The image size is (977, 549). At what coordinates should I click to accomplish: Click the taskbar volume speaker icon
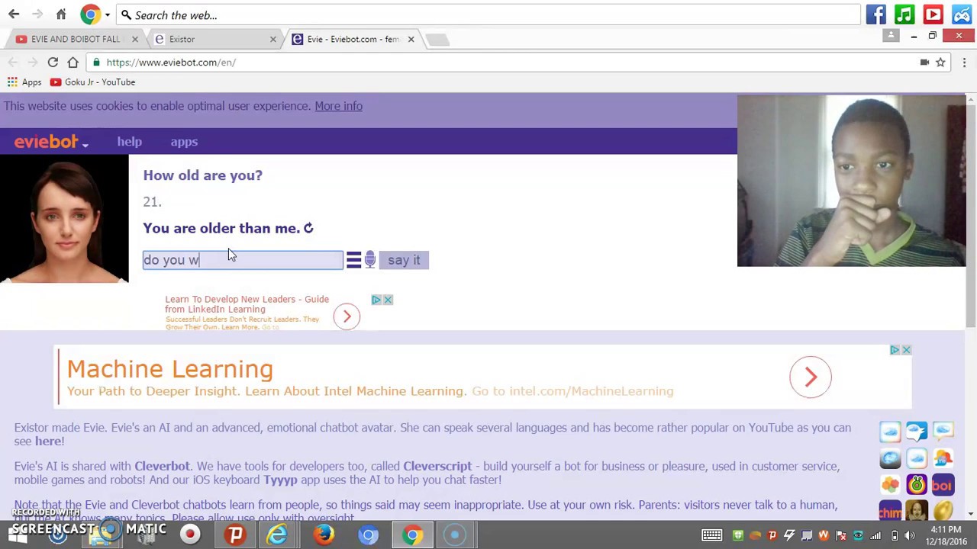click(908, 535)
